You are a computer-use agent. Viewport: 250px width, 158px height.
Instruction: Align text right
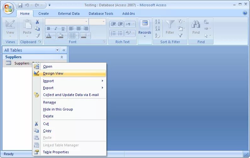click(86, 29)
